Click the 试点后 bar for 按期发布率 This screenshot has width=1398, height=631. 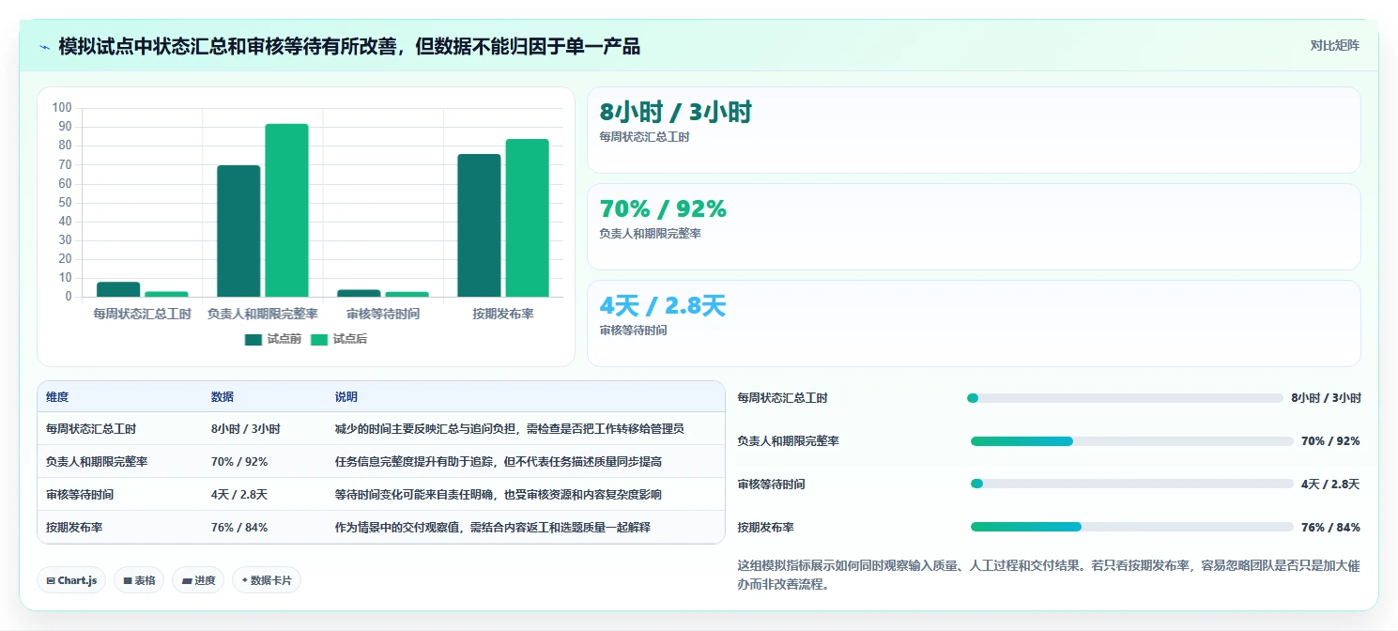tap(527, 218)
